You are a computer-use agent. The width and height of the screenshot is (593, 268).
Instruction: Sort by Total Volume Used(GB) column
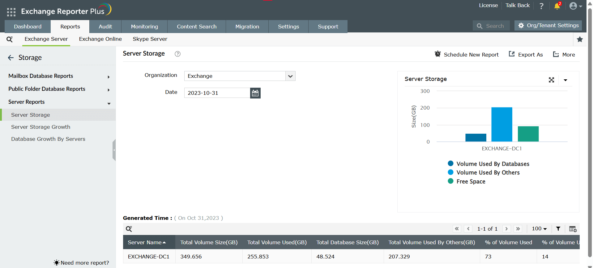277,242
